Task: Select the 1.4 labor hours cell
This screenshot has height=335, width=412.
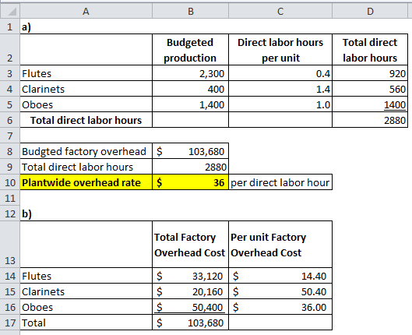Action: point(280,89)
